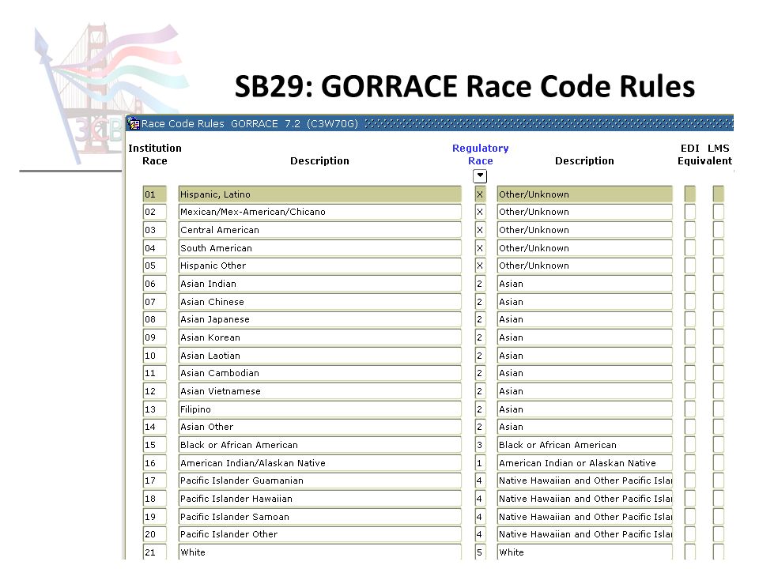The height and width of the screenshot is (569, 759).
Task: Select 'Pacific Islander Hawaiian' description field
Action: 320,499
